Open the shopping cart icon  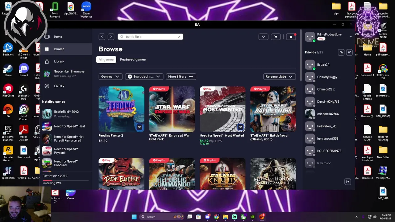276,37
